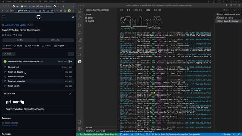Toggle the secondary side bar layout icon

tap(235, 5)
